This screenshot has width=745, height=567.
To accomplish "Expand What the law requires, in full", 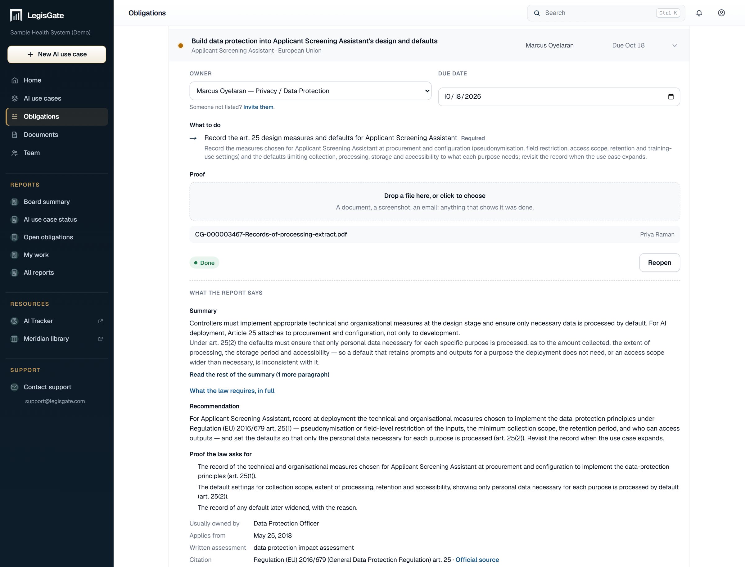I will click(232, 391).
